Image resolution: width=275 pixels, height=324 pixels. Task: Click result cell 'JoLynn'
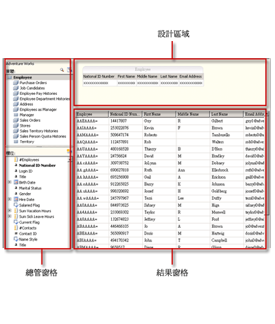click(x=150, y=163)
